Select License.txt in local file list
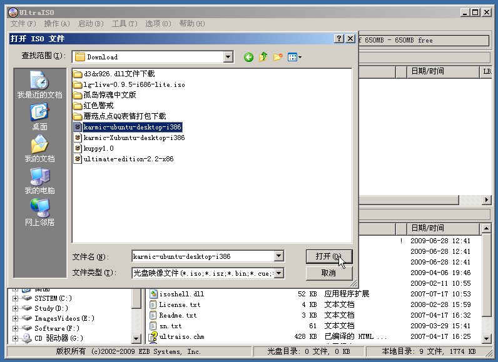Image resolution: width=498 pixels, height=362 pixels. pyautogui.click(x=175, y=304)
